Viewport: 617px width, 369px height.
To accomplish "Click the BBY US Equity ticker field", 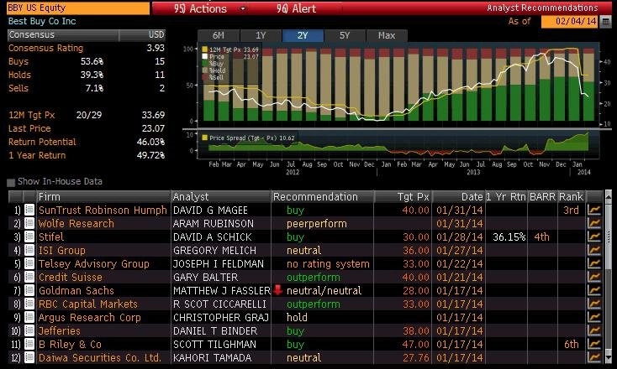I will click(x=78, y=8).
